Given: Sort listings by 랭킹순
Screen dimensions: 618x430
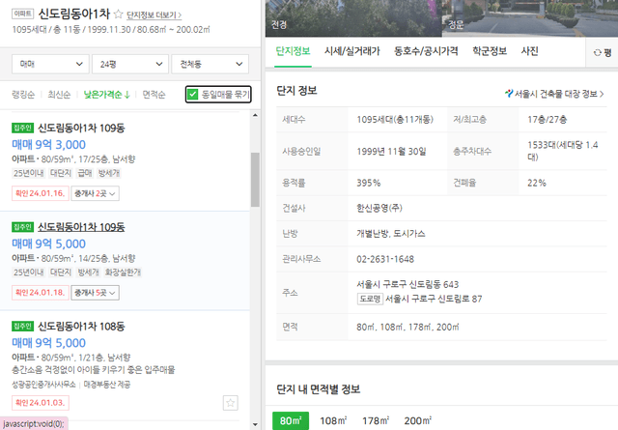Looking at the screenshot, I should point(23,95).
